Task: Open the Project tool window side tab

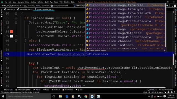Action: click(x=2, y=13)
